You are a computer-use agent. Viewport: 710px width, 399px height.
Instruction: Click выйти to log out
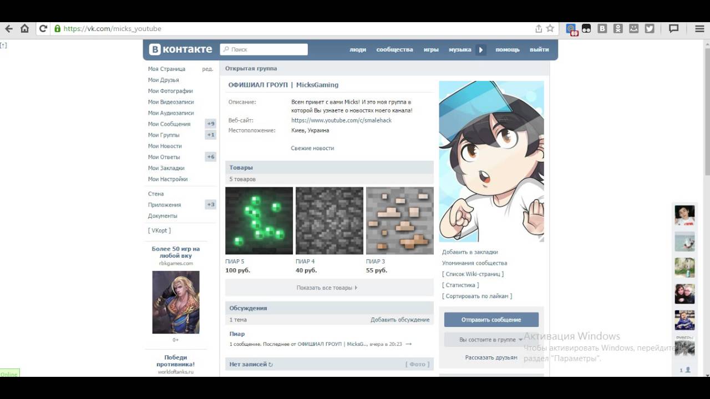pos(539,49)
